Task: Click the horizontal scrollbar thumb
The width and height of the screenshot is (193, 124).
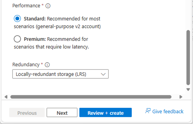Action: (x=91, y=97)
